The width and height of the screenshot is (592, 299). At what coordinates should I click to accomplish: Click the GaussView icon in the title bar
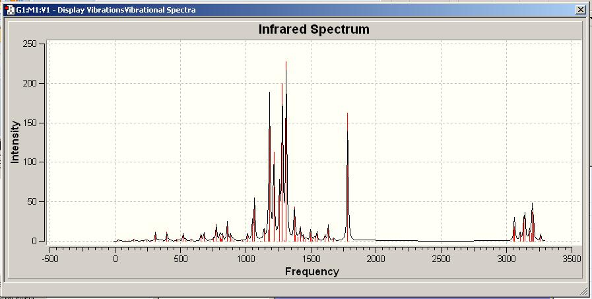point(10,10)
